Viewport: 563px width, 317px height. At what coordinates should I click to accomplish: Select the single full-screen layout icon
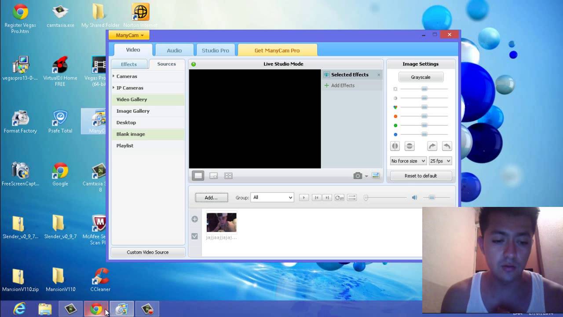(198, 176)
